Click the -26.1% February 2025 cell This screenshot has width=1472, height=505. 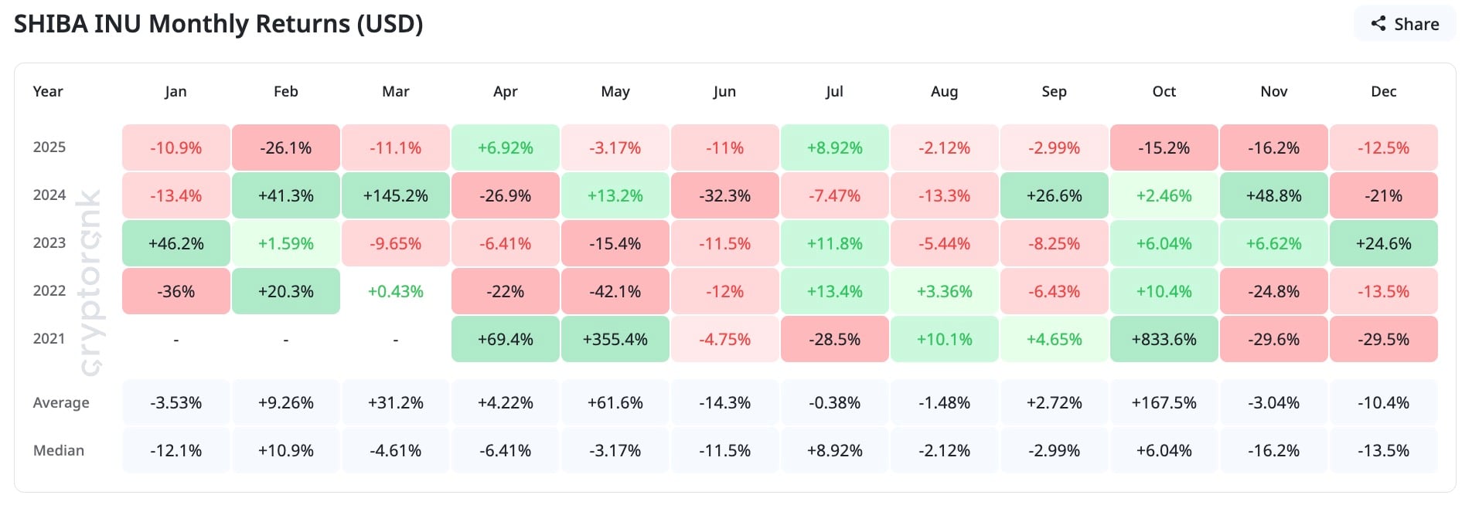click(x=285, y=147)
